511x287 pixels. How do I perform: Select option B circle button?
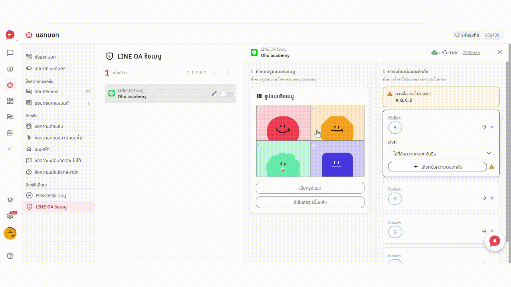click(395, 199)
